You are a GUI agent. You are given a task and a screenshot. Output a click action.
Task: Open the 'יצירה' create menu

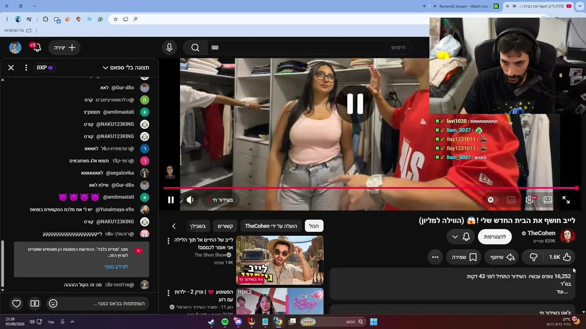(65, 48)
